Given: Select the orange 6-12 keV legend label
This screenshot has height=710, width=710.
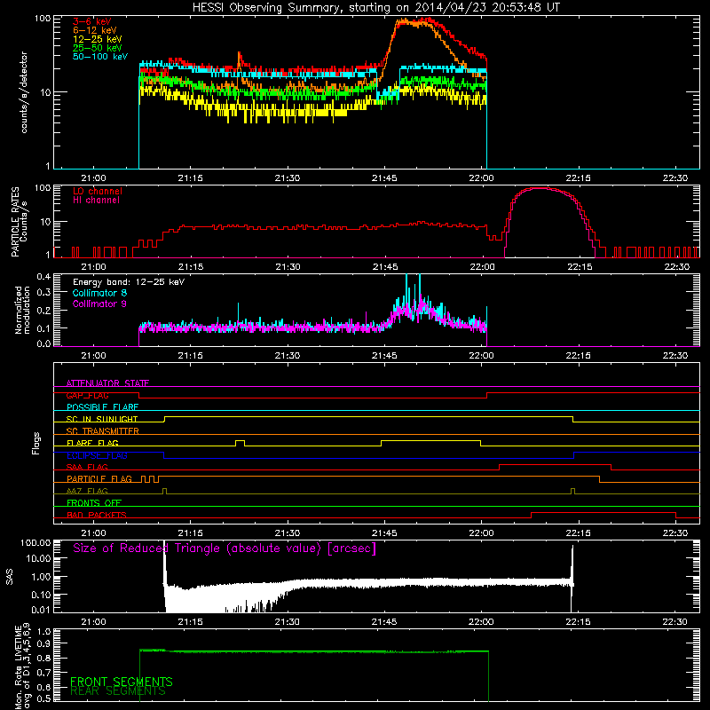Looking at the screenshot, I should [95, 30].
